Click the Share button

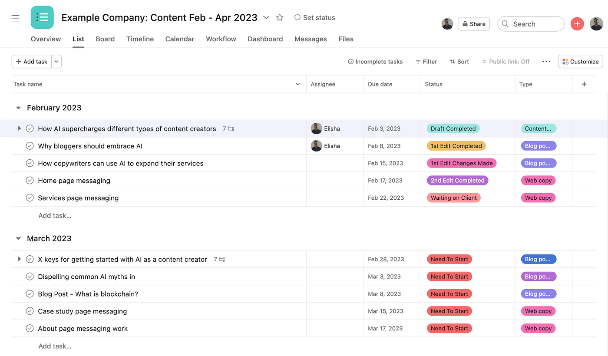473,24
